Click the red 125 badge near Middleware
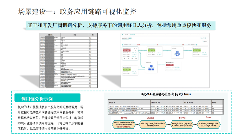The image size is (238, 134). (170, 65)
